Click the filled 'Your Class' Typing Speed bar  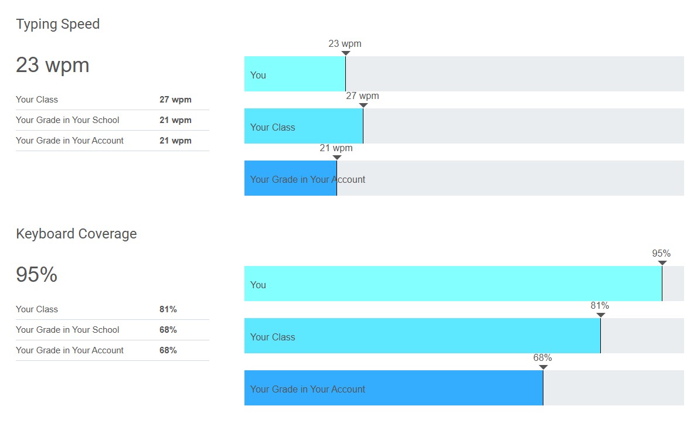[304, 126]
